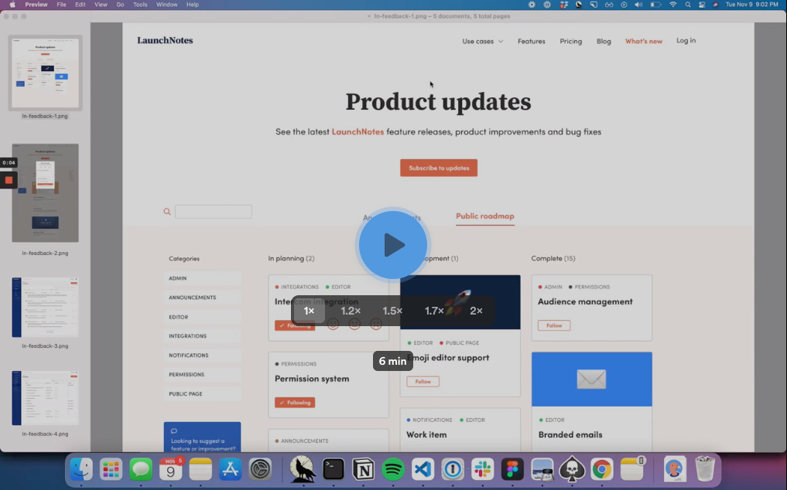Screen dimensions: 787x490
Task: Filter by the ANNOUNCEMENTS category
Action: (x=202, y=298)
